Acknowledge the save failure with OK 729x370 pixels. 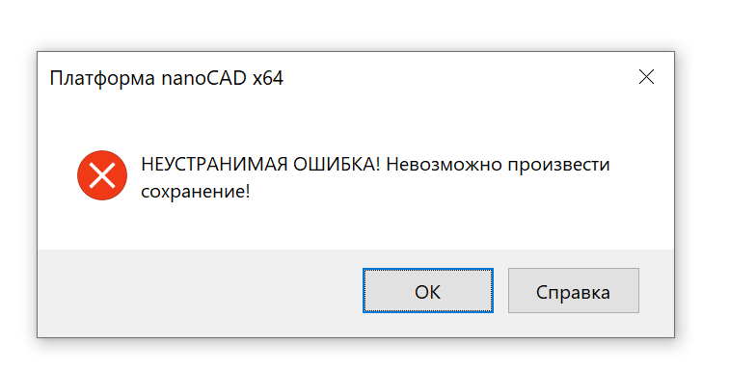click(x=428, y=291)
